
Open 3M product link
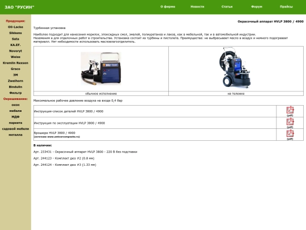point(15,75)
